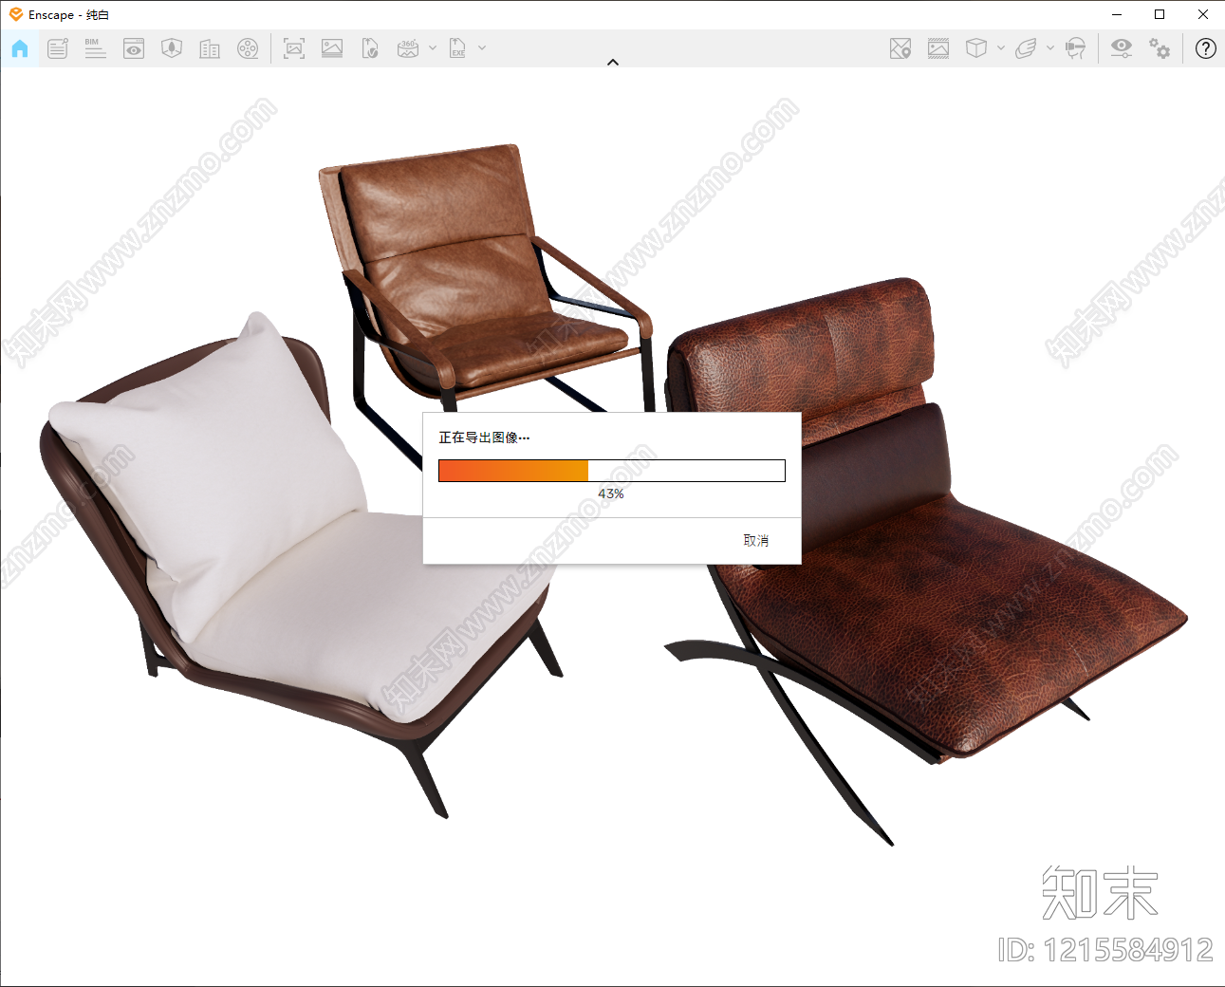This screenshot has width=1225, height=987.
Task: Click the export upload file icon
Action: click(370, 48)
